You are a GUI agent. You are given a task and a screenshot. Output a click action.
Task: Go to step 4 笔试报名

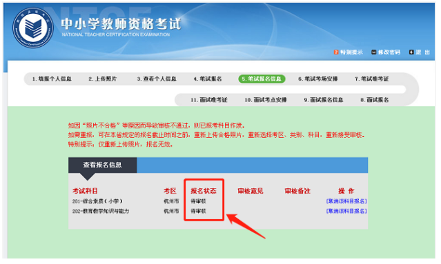pyautogui.click(x=208, y=79)
